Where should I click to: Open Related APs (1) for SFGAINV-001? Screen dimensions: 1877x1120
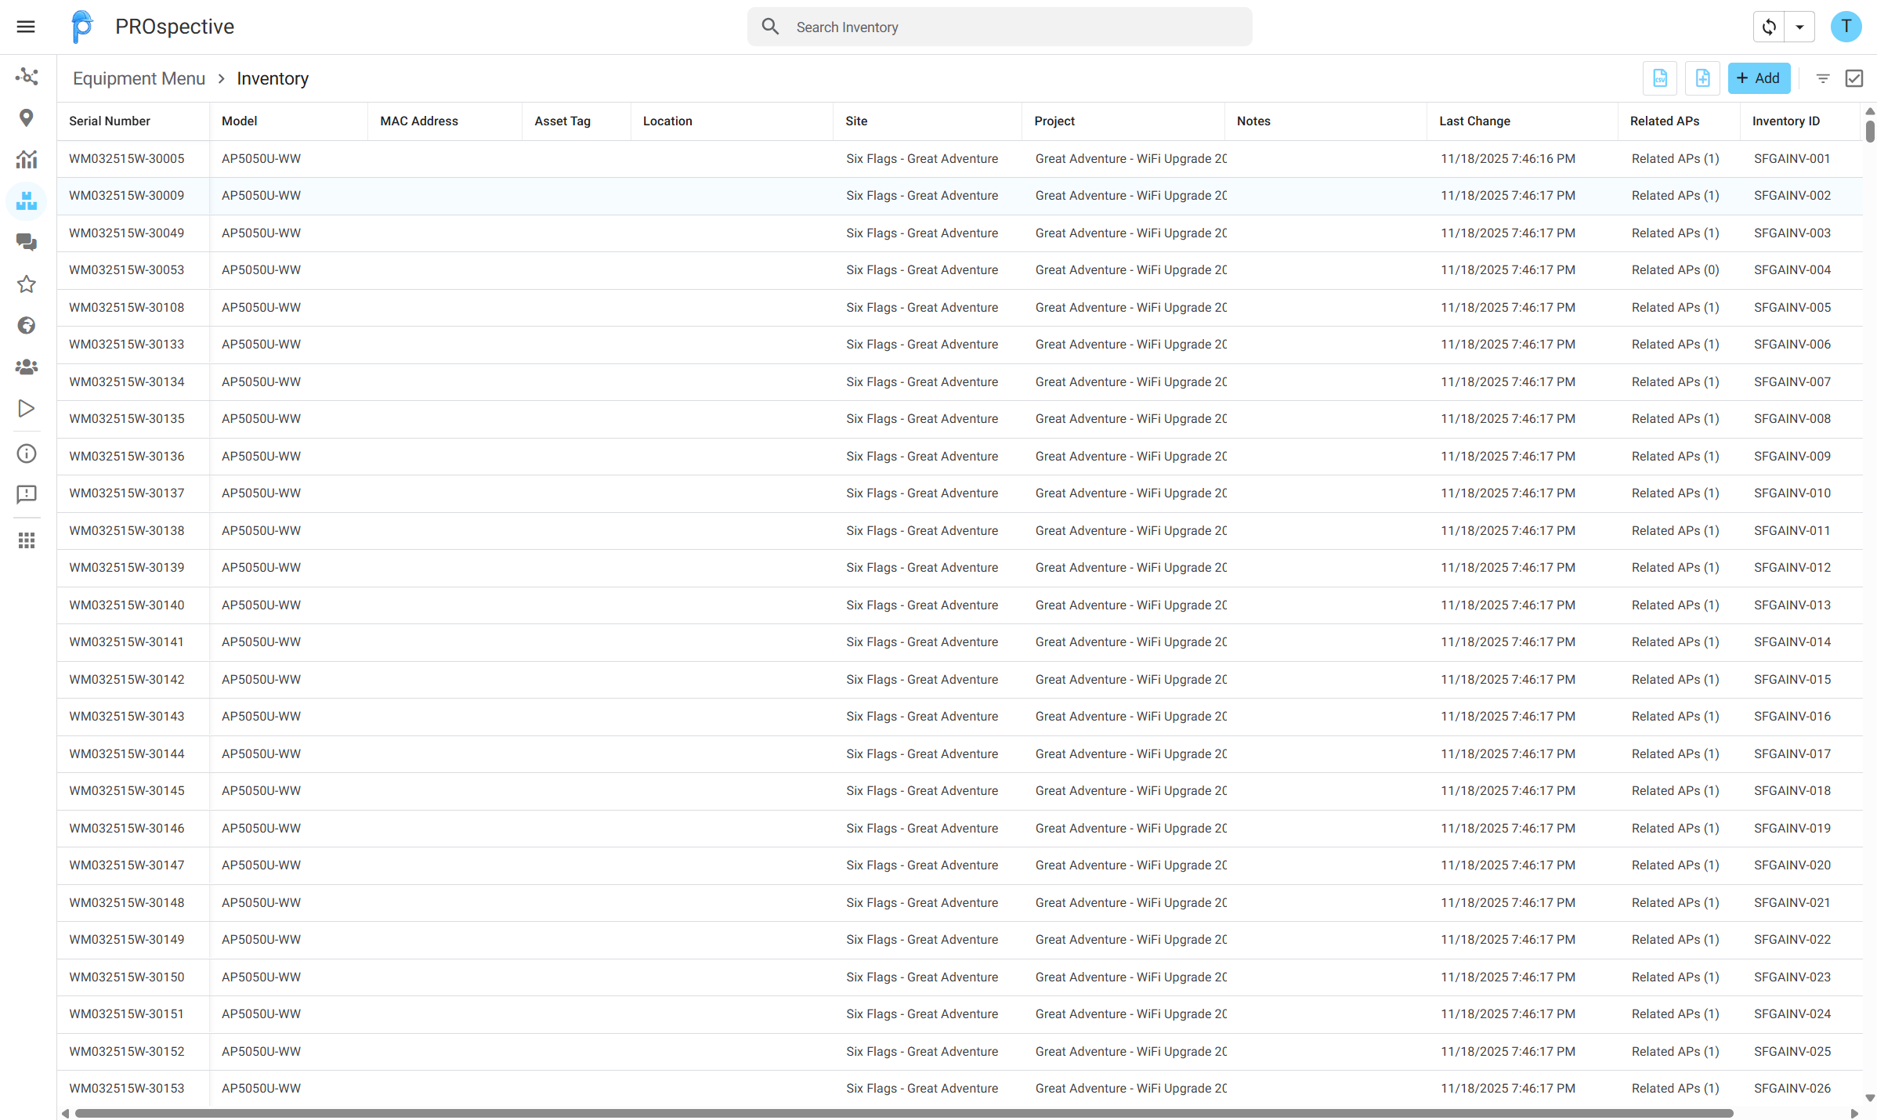(1676, 159)
